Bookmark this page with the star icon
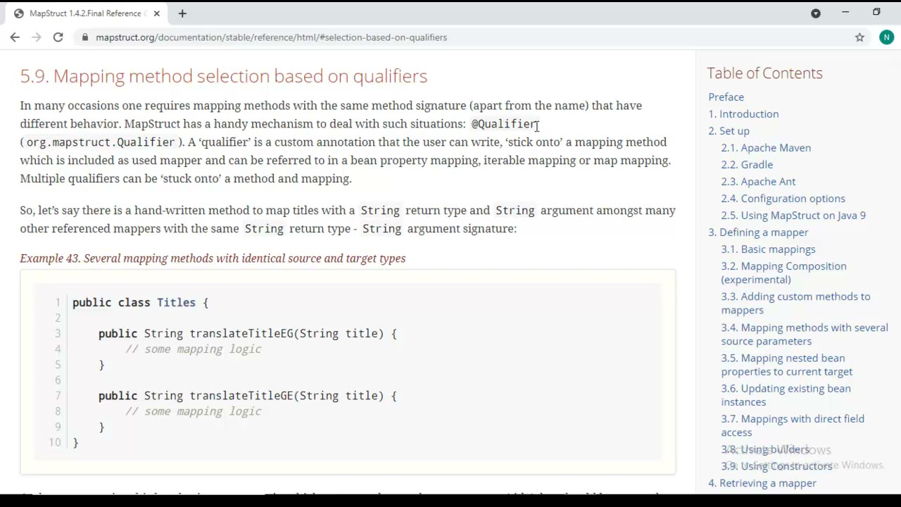Screen dimensions: 901x507 pyautogui.click(x=859, y=37)
